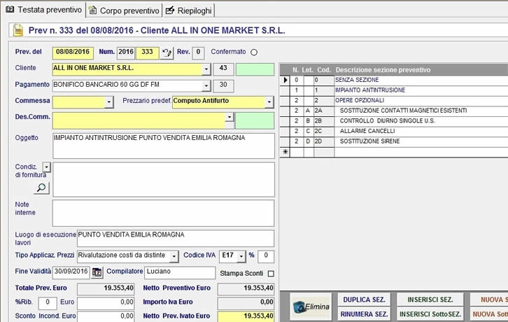The height and width of the screenshot is (322, 508).
Task: Expand the Des.Comm. dropdown
Action: point(230,117)
